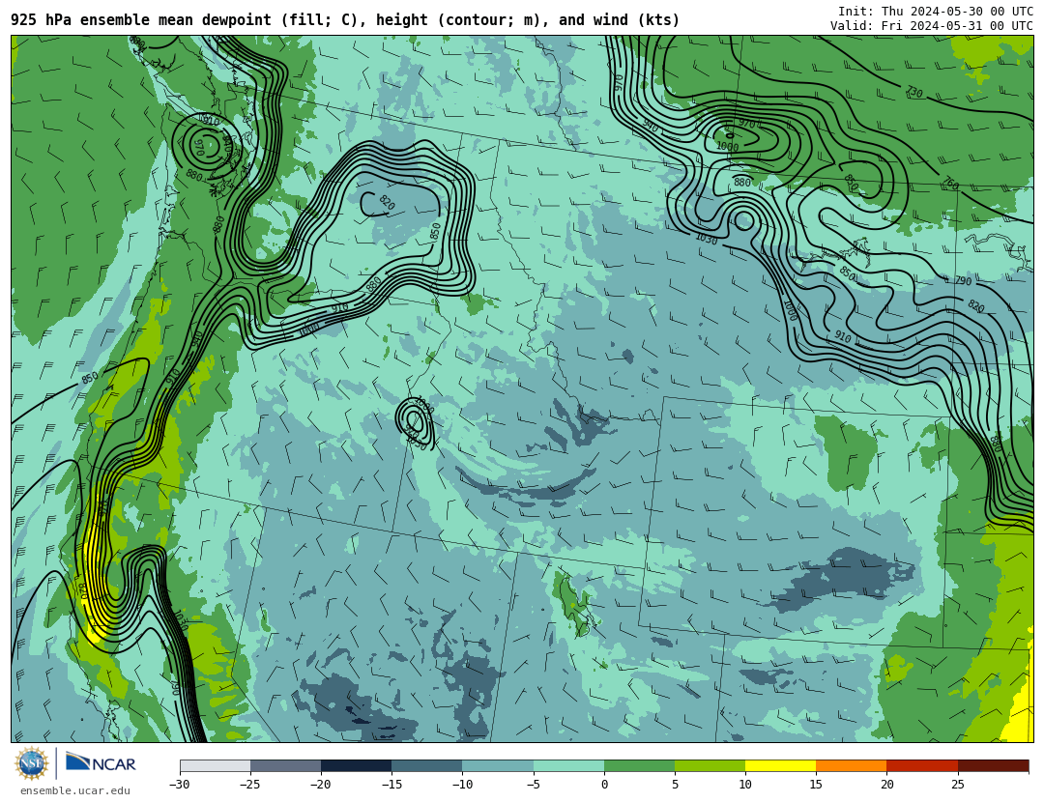Screen dimensions: 1044x803
Task: Click the 0 colorbar tick label
Action: (604, 785)
